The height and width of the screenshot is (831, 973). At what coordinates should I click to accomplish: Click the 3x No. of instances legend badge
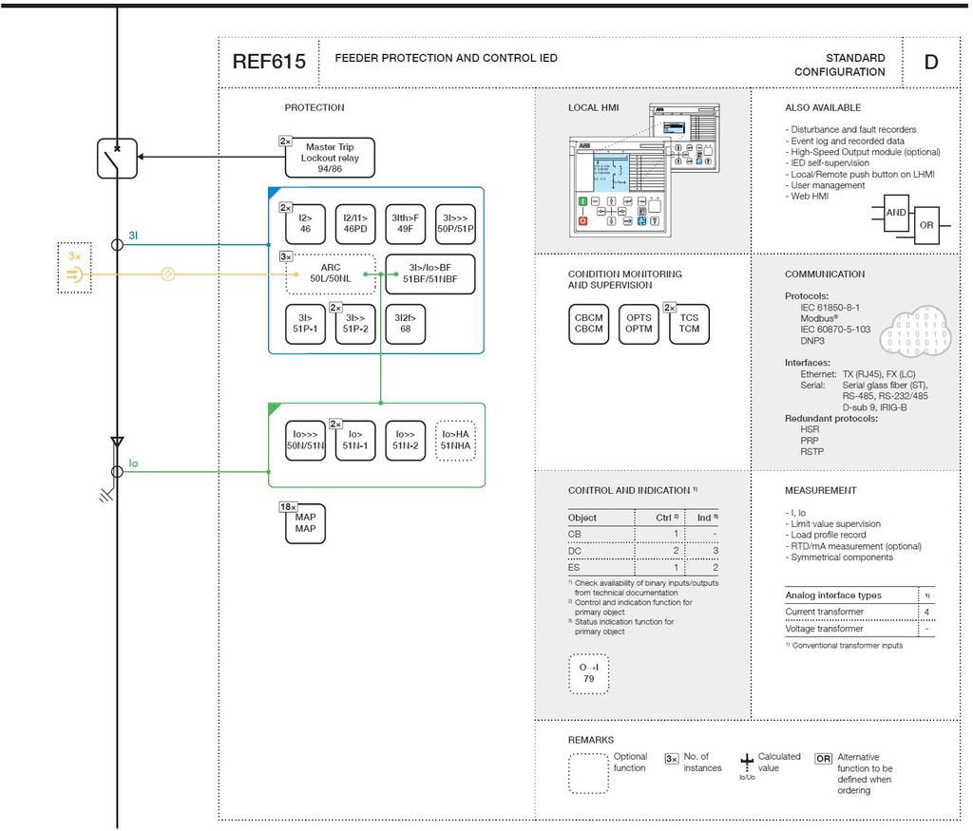pyautogui.click(x=672, y=759)
